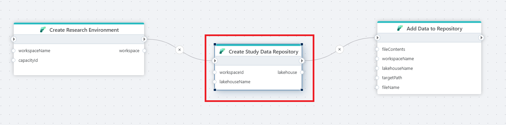Click workspaceId input port circle

[215, 72]
